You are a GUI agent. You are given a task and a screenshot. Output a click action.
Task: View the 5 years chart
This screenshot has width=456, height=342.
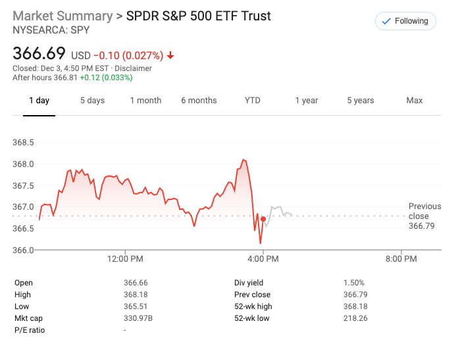361,101
